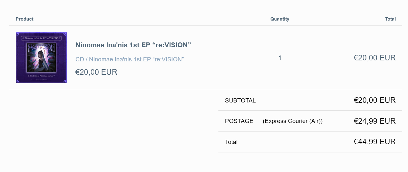Click the subtotal amount €20,00 EUR
Viewport: 408px width, 172px height.
[x=375, y=100]
